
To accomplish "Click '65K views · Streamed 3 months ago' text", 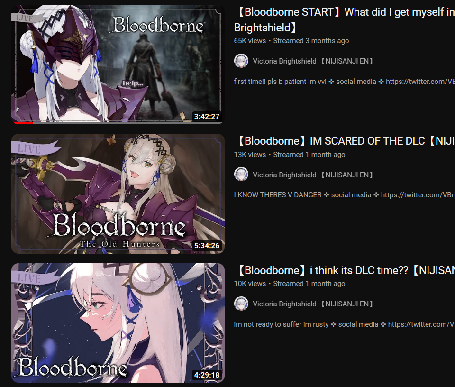I will [x=291, y=41].
